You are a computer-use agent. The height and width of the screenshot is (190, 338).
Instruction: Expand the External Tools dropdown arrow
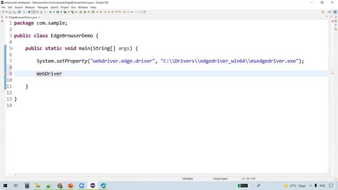pyautogui.click(x=76, y=12)
